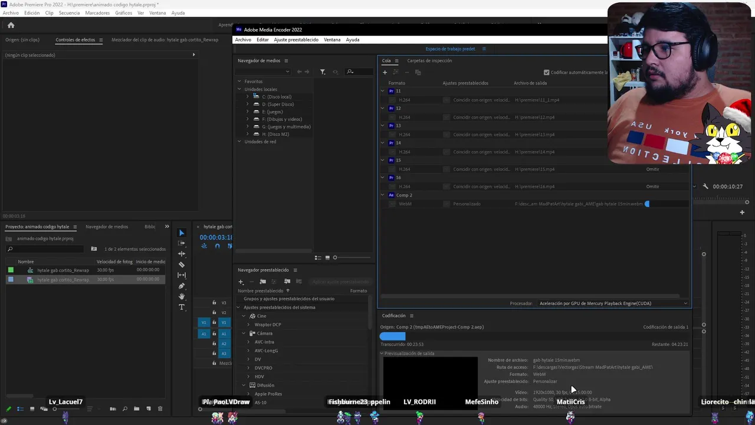Click the filter icon in Navegador de medios
755x425 pixels.
pos(323,71)
